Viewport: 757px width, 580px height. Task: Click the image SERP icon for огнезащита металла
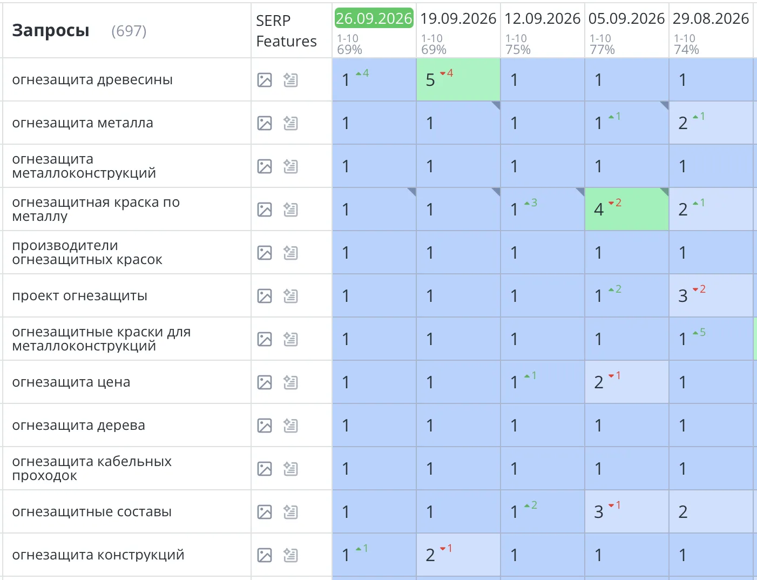pyautogui.click(x=265, y=123)
